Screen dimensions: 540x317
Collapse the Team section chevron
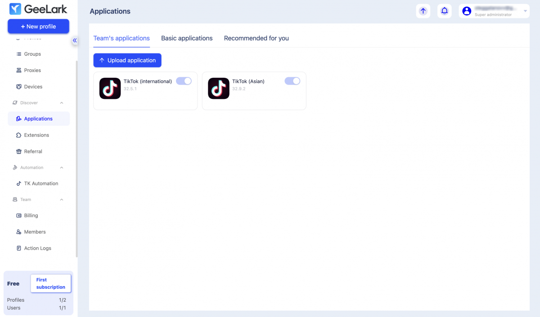(62, 200)
